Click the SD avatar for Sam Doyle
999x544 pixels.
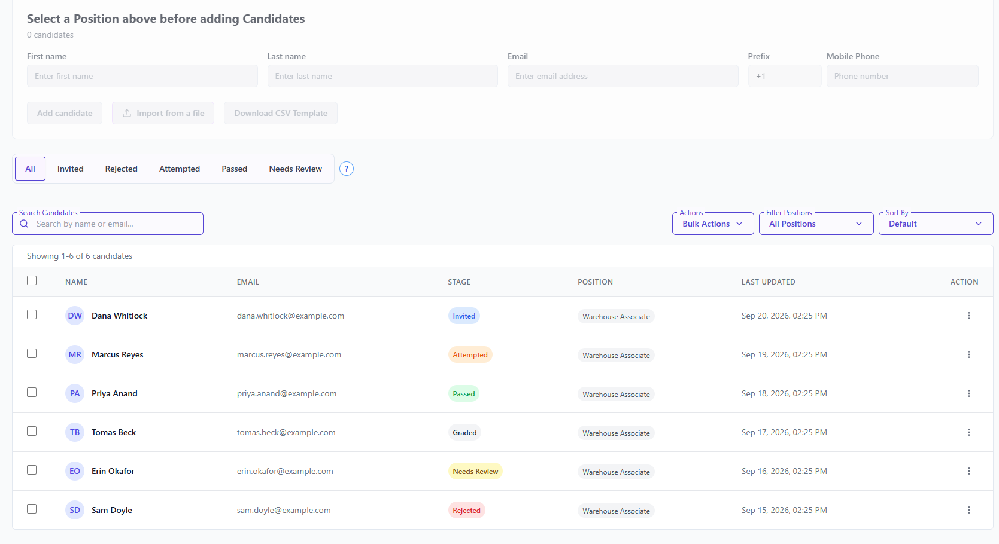[75, 510]
